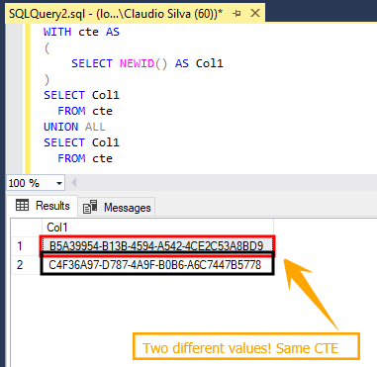Screen dimensions: 377x367
Task: Click the grid's top-left select-all corner
Action: tap(27, 228)
